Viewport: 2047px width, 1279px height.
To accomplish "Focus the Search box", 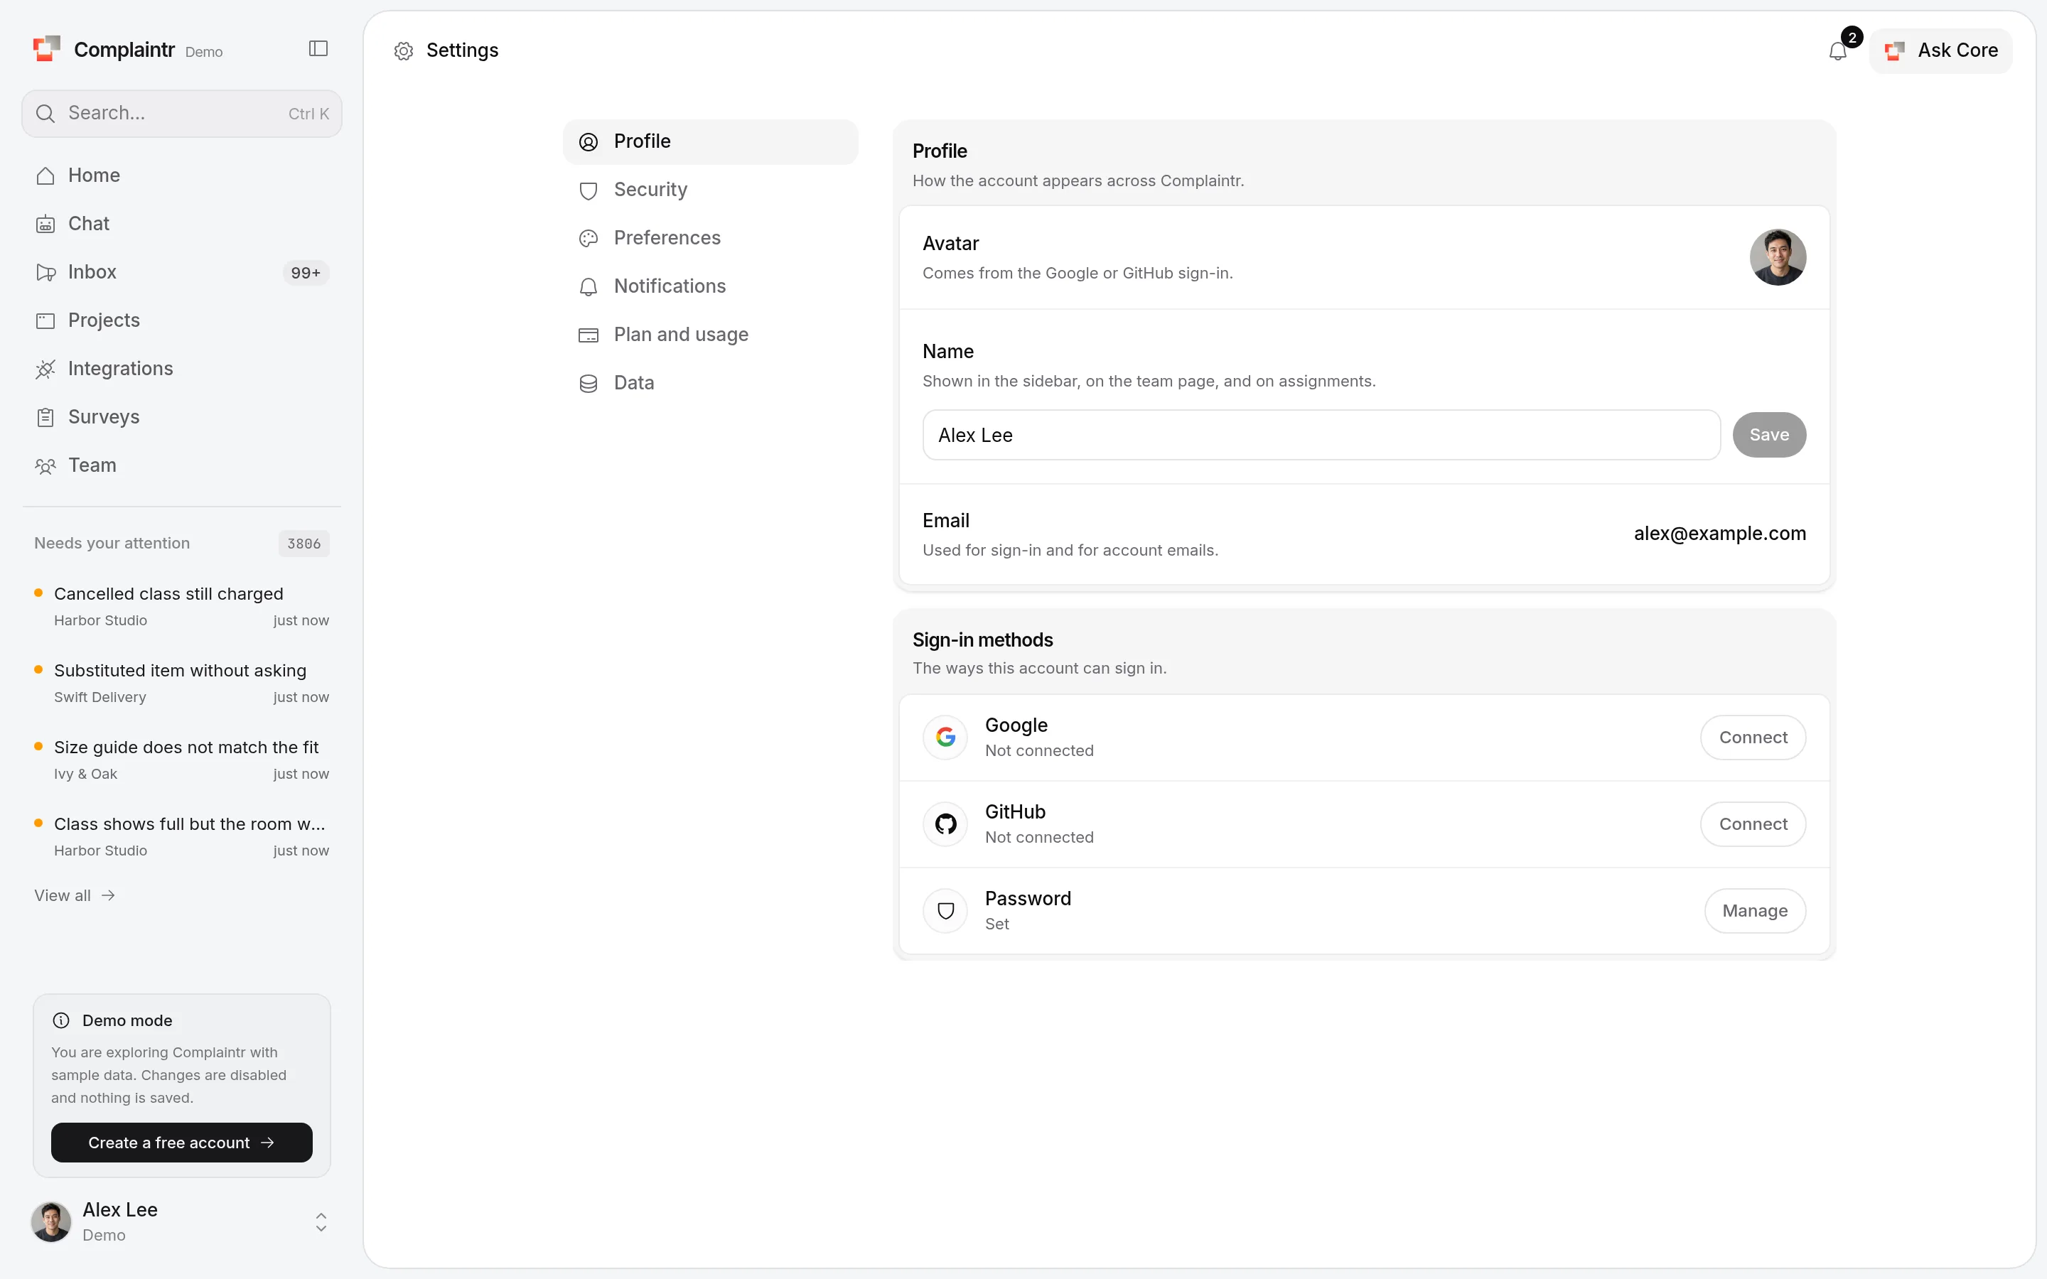I will tap(182, 114).
